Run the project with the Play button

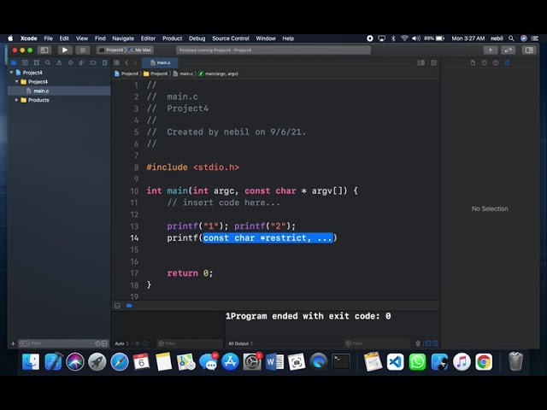click(x=65, y=50)
